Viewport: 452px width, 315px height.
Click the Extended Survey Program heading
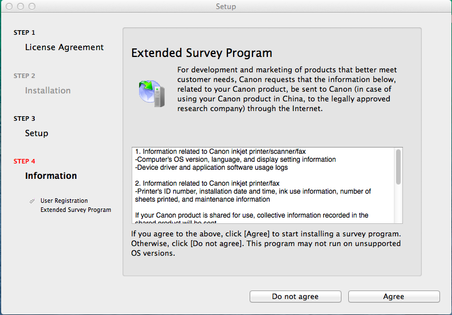pos(201,53)
